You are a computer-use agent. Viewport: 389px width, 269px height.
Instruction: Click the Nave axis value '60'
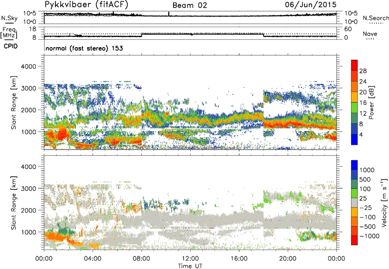pos(348,29)
